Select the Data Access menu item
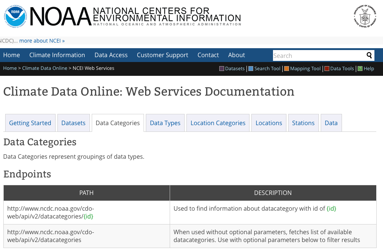Screen dimensions: 383x251 [x=111, y=55]
